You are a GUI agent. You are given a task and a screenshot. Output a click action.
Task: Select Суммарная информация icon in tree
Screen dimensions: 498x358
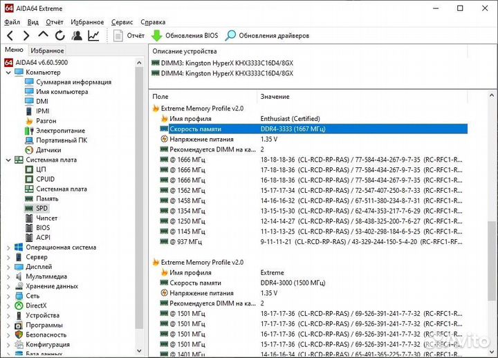pyautogui.click(x=29, y=82)
